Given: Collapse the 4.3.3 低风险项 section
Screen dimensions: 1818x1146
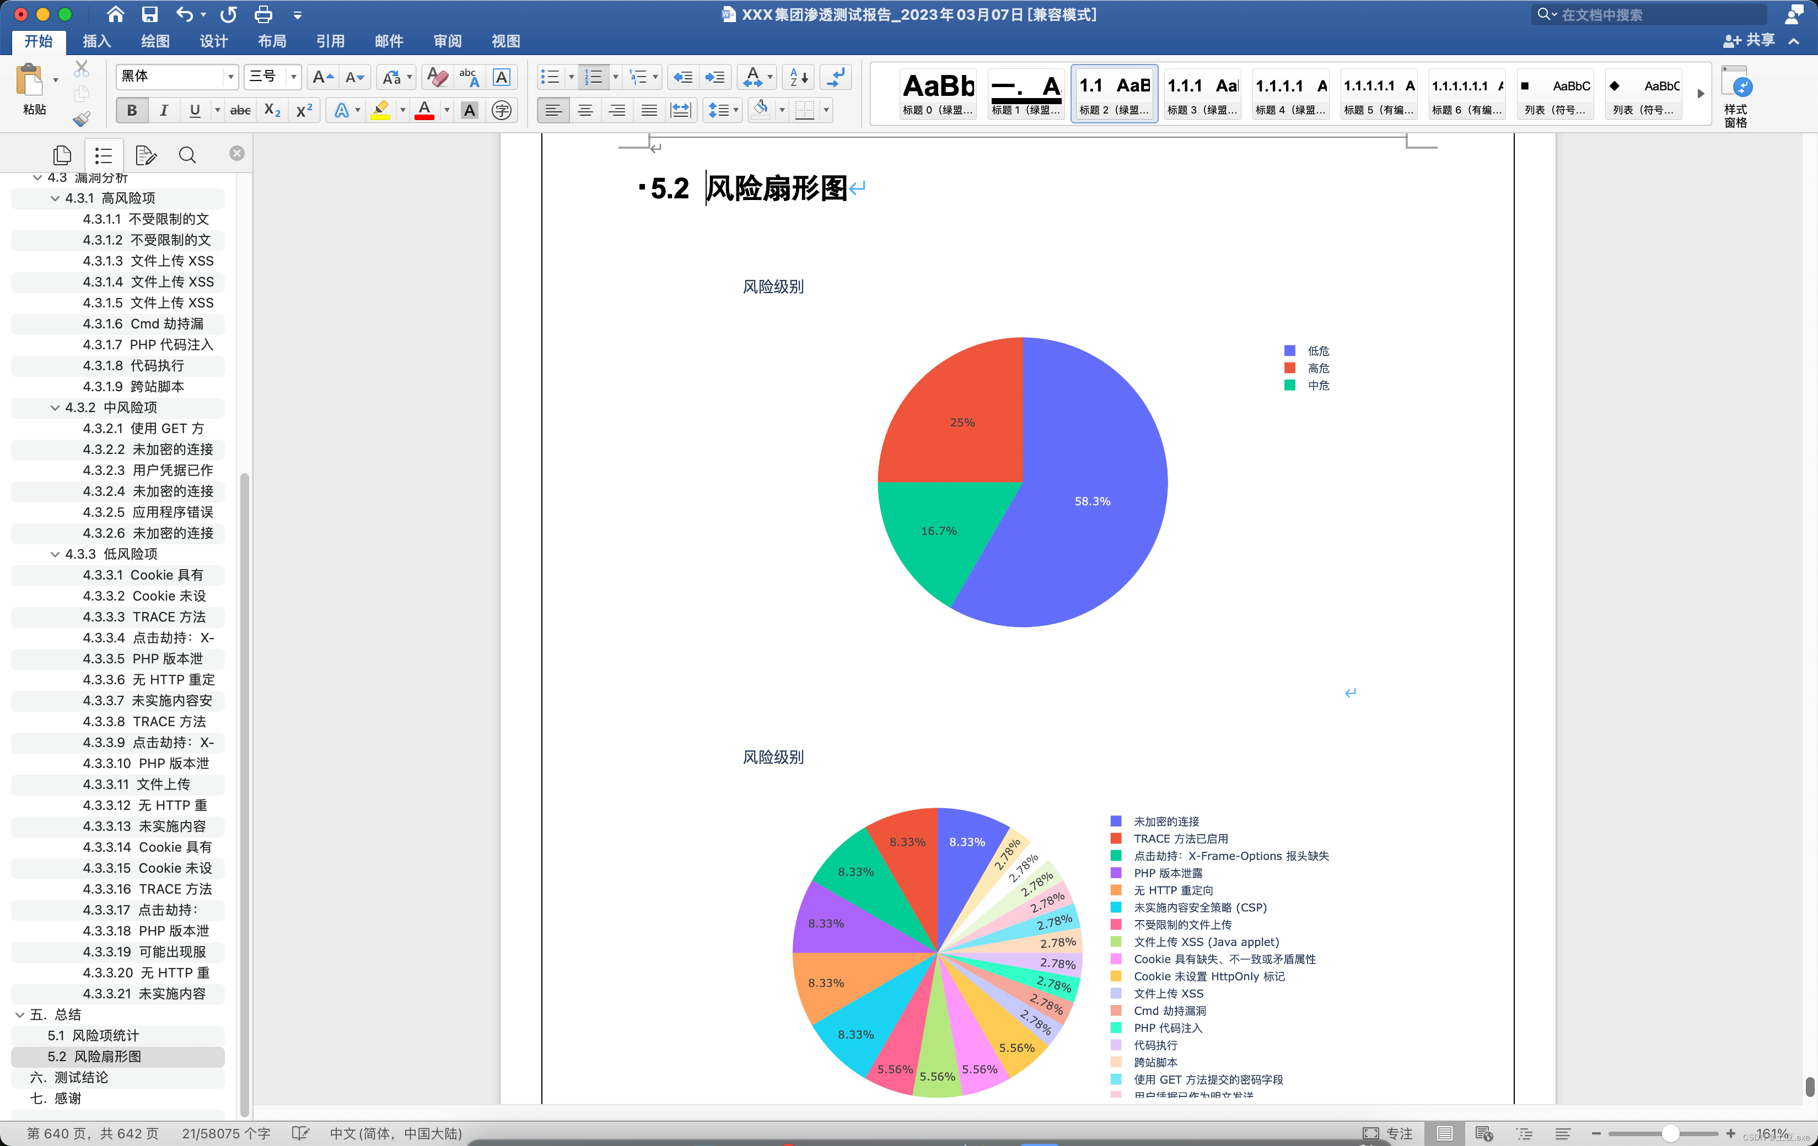Looking at the screenshot, I should (x=55, y=554).
